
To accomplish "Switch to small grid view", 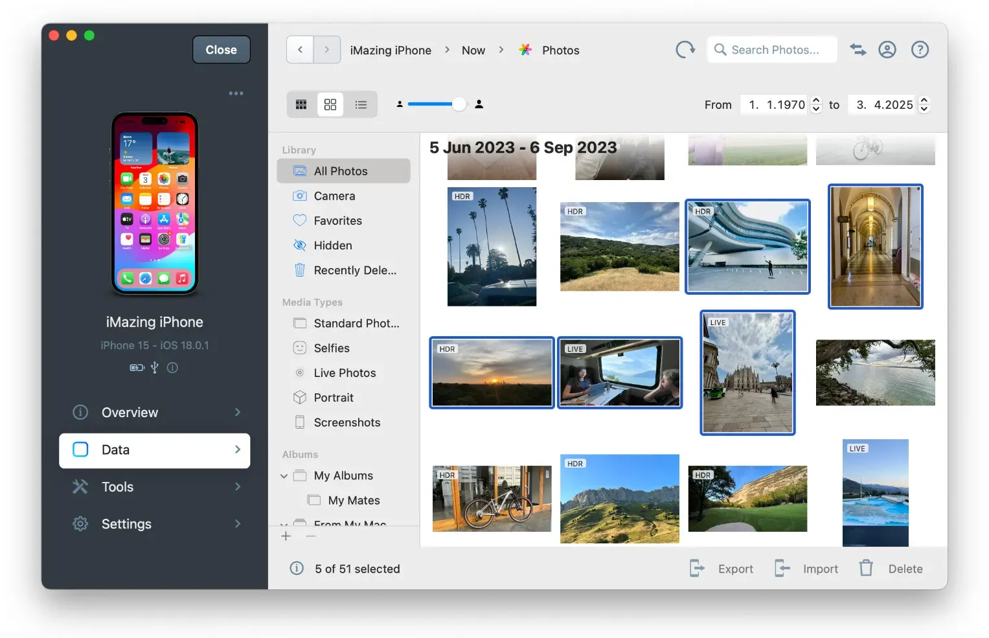I will click(x=301, y=104).
